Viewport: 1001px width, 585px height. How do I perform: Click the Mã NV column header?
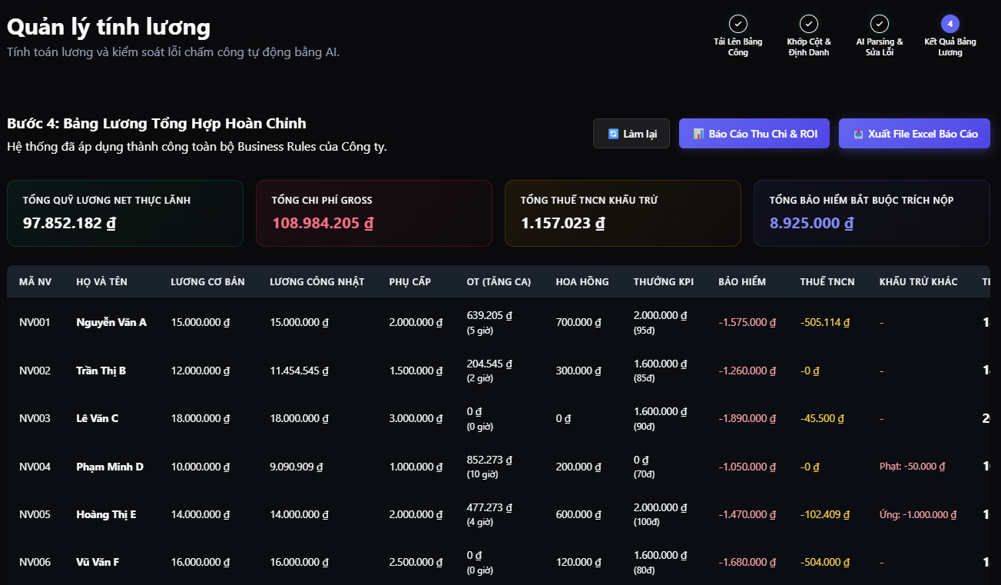[x=35, y=282]
